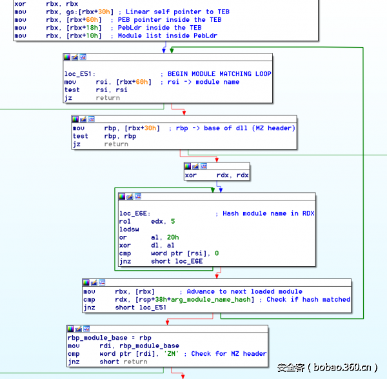Click the node color icon on loc_E51 block
The height and width of the screenshot is (379, 387).
tap(67, 57)
